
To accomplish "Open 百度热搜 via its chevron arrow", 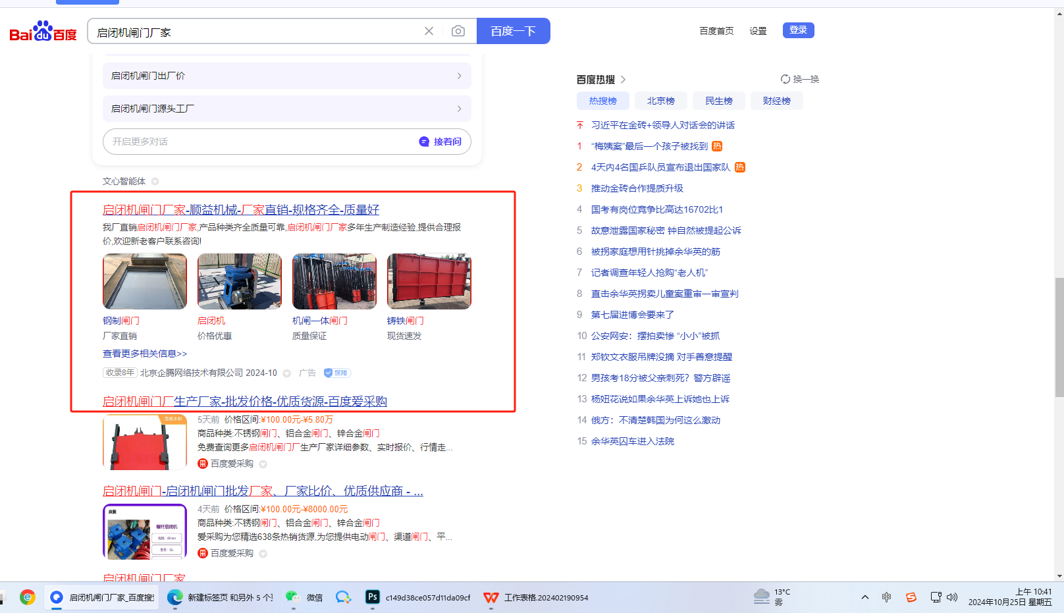I will pos(623,80).
